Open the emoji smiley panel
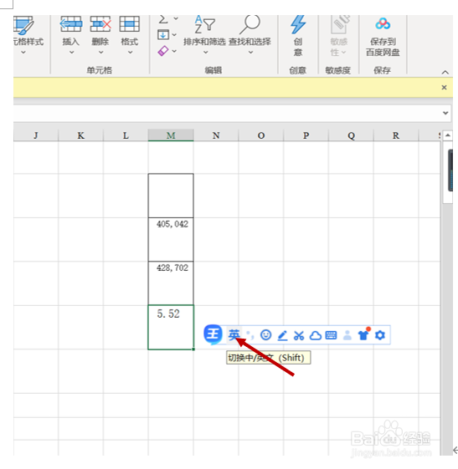Image resolution: width=458 pixels, height=469 pixels. (265, 335)
